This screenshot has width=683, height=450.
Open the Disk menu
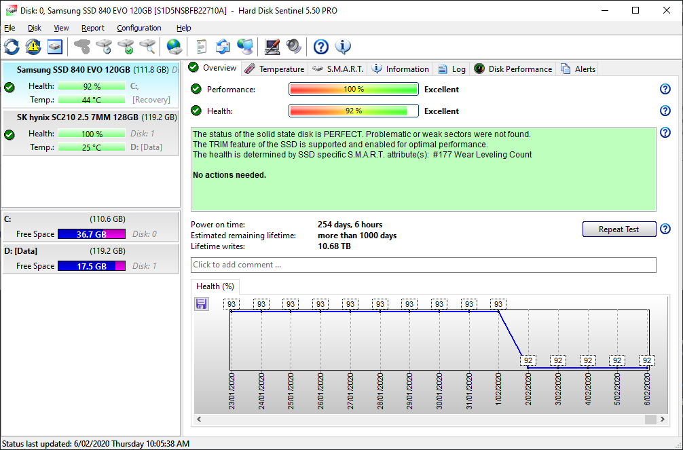click(35, 28)
